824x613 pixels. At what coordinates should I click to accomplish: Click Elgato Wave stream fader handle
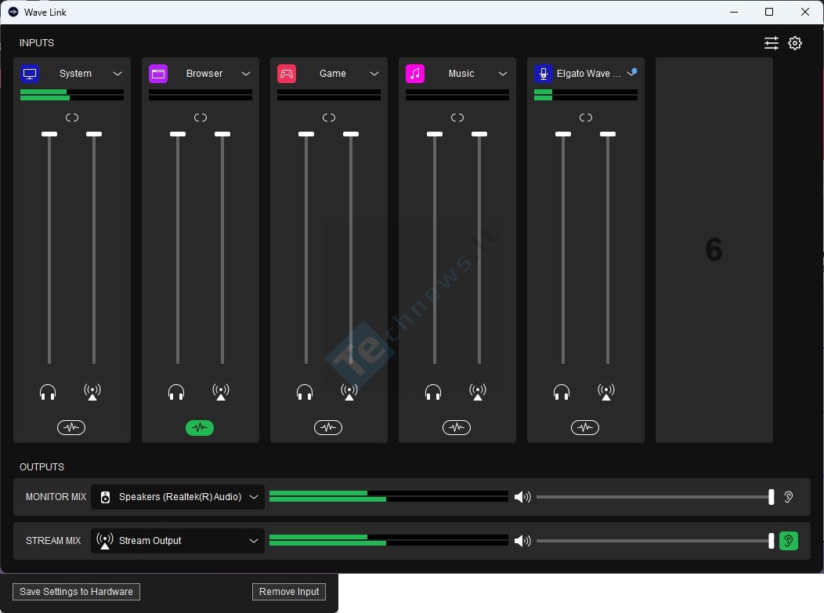point(608,134)
